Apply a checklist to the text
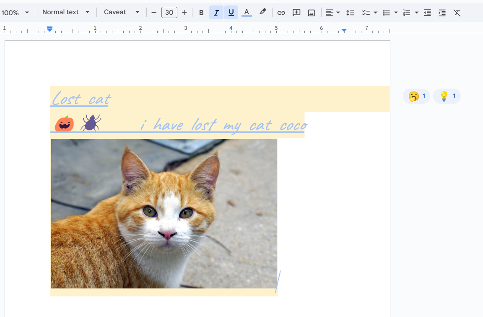The height and width of the screenshot is (317, 483). point(366,13)
